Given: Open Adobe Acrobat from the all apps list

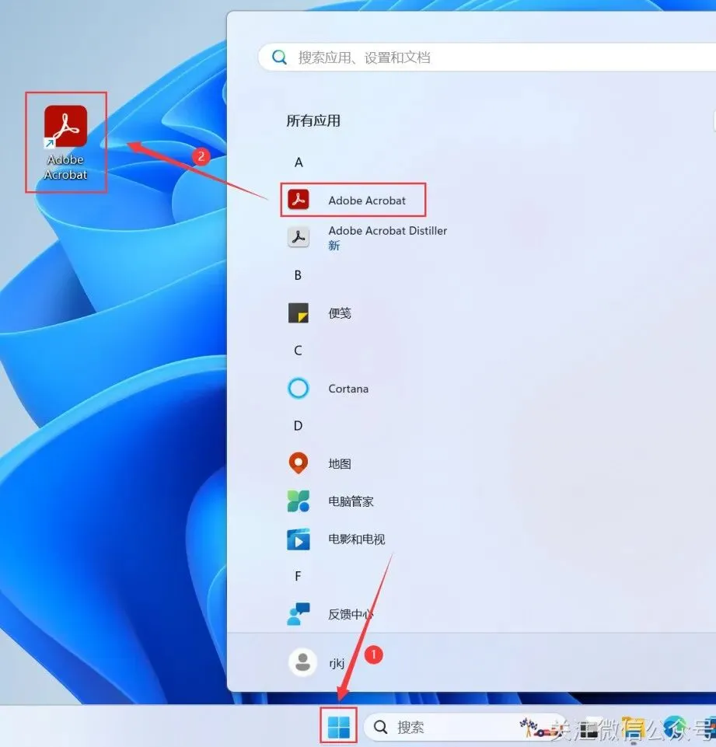Looking at the screenshot, I should click(353, 200).
